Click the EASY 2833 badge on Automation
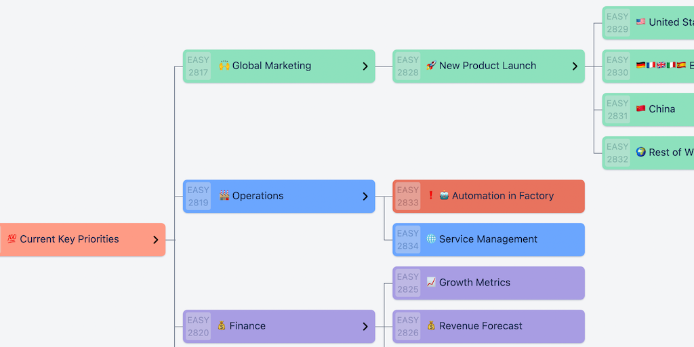The image size is (694, 347). point(408,196)
